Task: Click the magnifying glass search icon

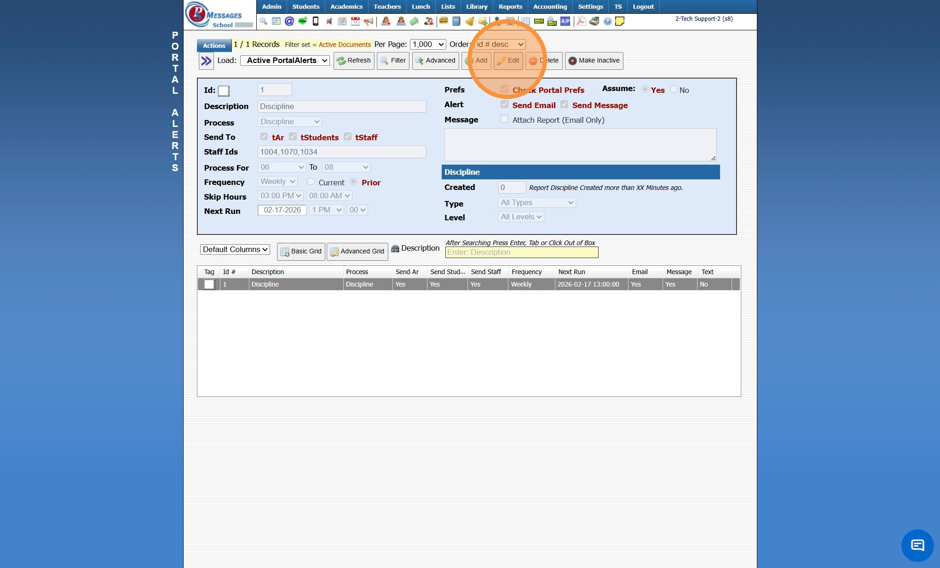Action: point(263,21)
